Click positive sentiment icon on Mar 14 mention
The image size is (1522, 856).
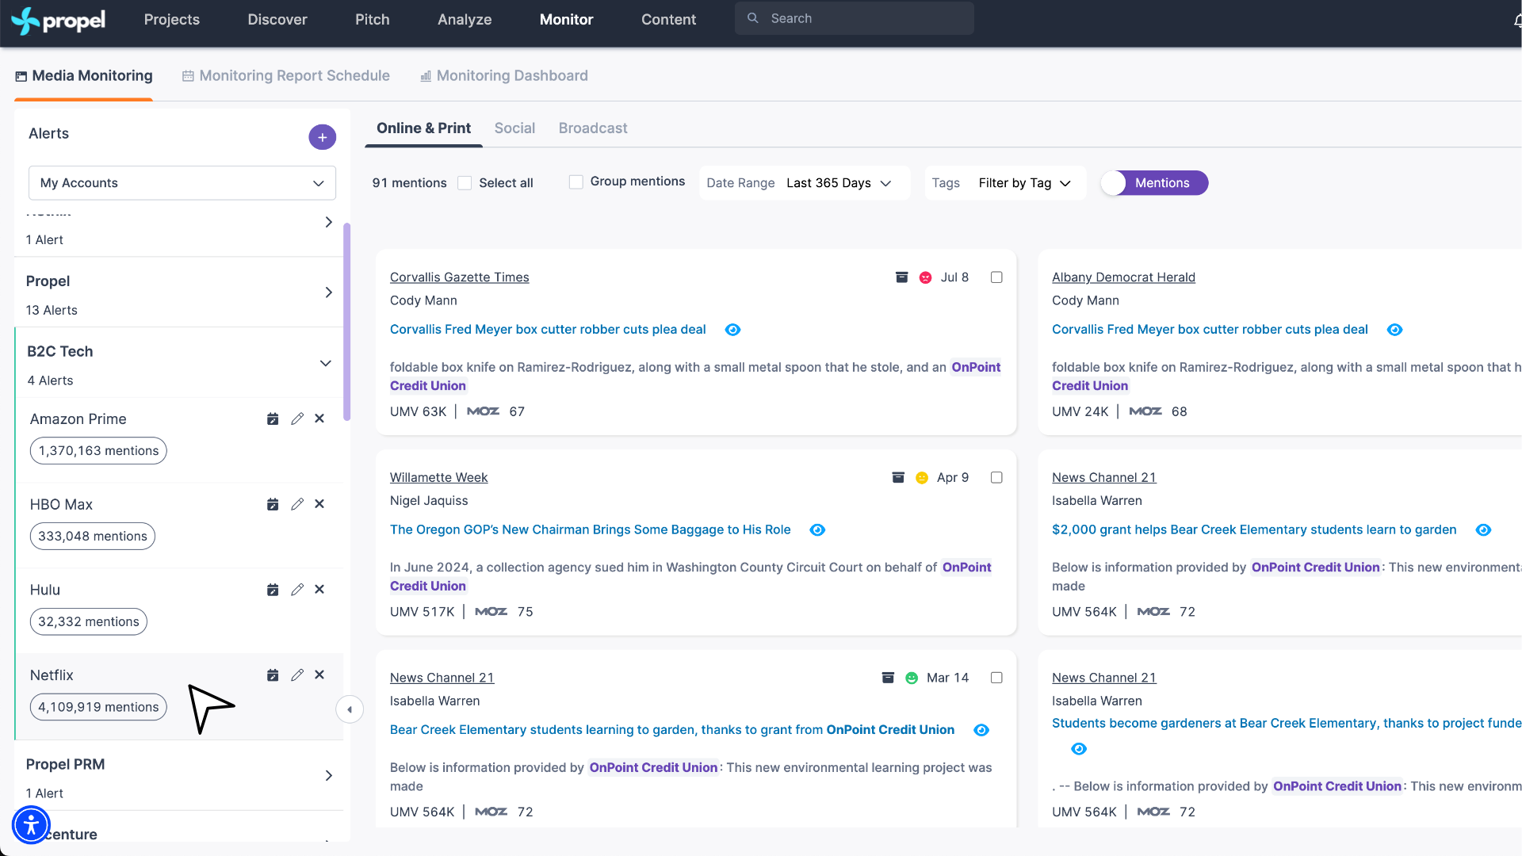point(912,678)
